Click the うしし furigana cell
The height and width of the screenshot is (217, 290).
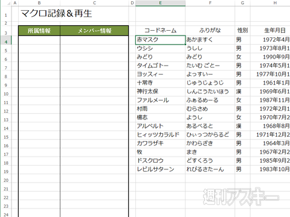210,48
